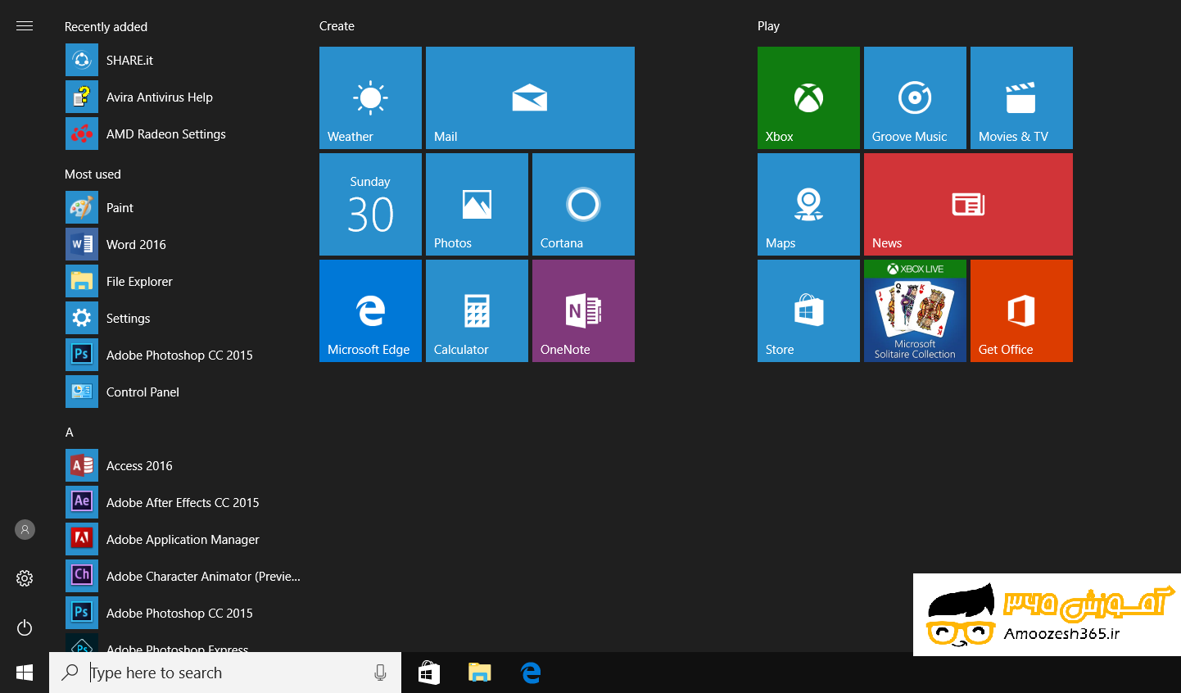1181x693 pixels.
Task: Click the 'Play' tile group heading
Action: point(768,25)
